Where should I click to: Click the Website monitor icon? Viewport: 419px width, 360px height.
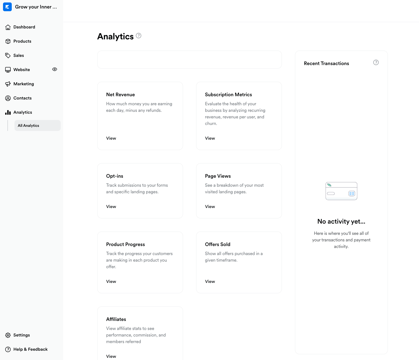[8, 70]
